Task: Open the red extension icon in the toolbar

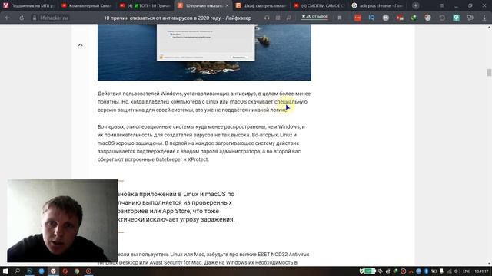Action: coord(357,18)
